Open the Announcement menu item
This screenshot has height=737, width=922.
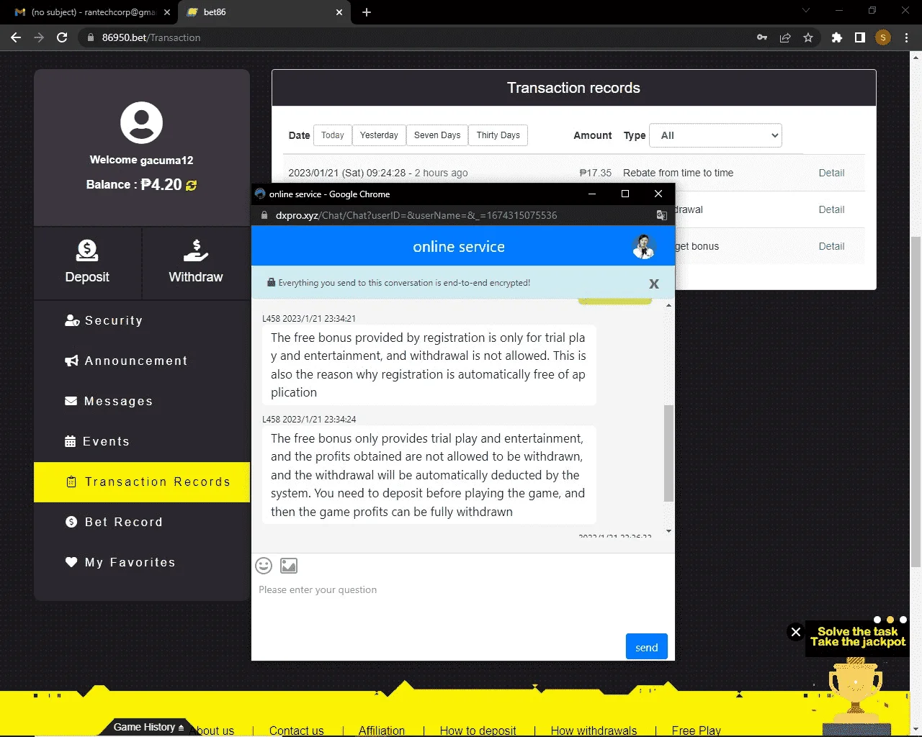[x=126, y=361]
